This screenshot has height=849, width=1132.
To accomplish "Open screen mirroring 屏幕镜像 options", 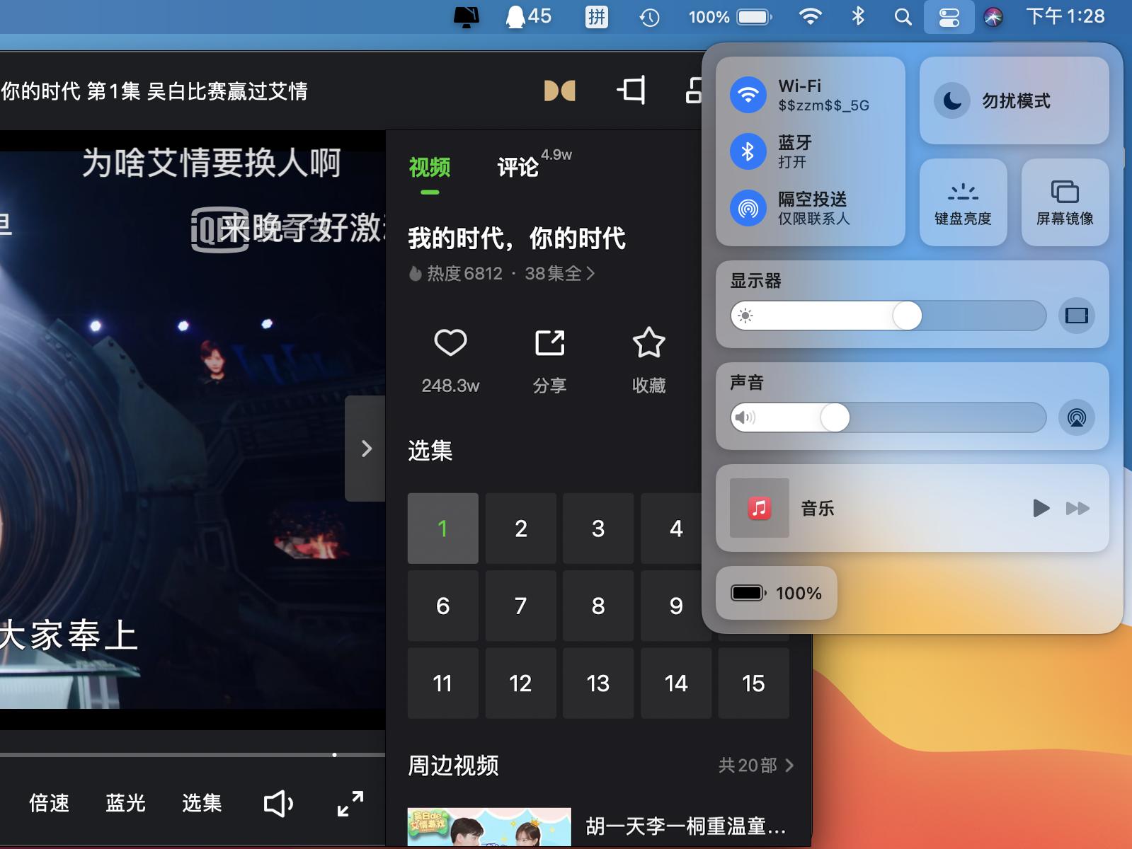I will point(1065,202).
